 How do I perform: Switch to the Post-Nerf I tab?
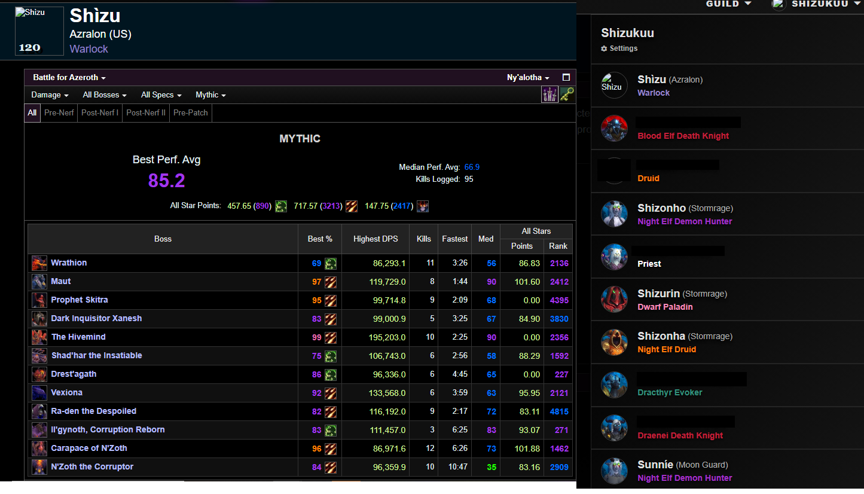100,112
